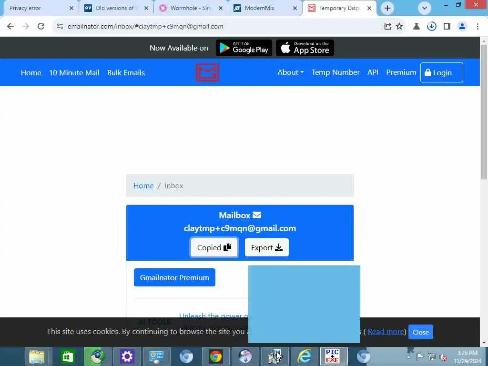Click the Action Center flag tray icon
Viewport: 488px width, 366px height.
pyautogui.click(x=420, y=356)
